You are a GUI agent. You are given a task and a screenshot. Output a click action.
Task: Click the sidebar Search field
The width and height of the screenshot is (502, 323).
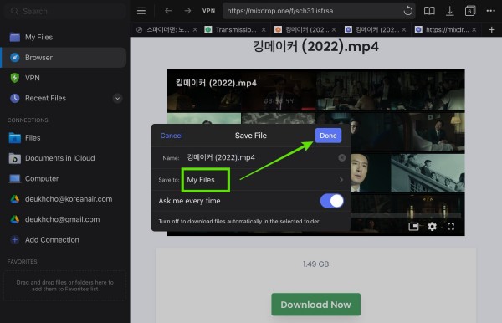[64, 11]
